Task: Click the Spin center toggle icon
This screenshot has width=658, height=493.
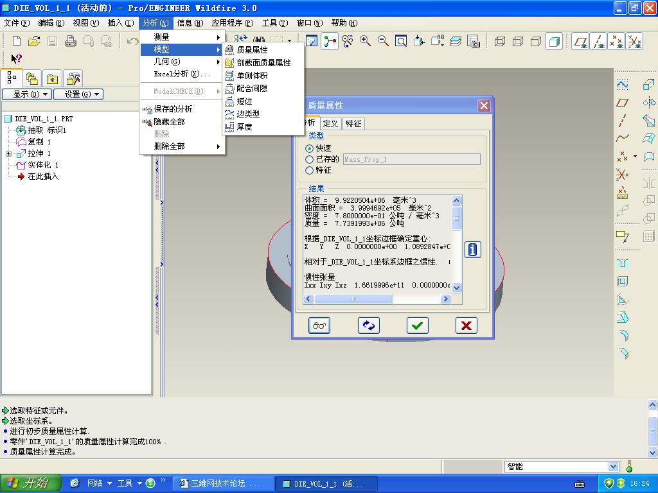Action: pos(330,41)
